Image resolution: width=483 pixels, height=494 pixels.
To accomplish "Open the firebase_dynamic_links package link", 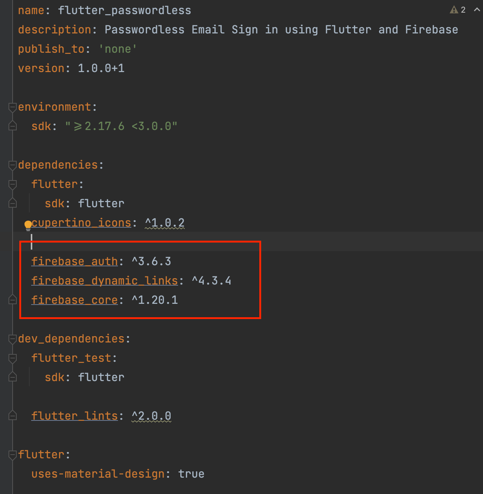I will [x=104, y=280].
